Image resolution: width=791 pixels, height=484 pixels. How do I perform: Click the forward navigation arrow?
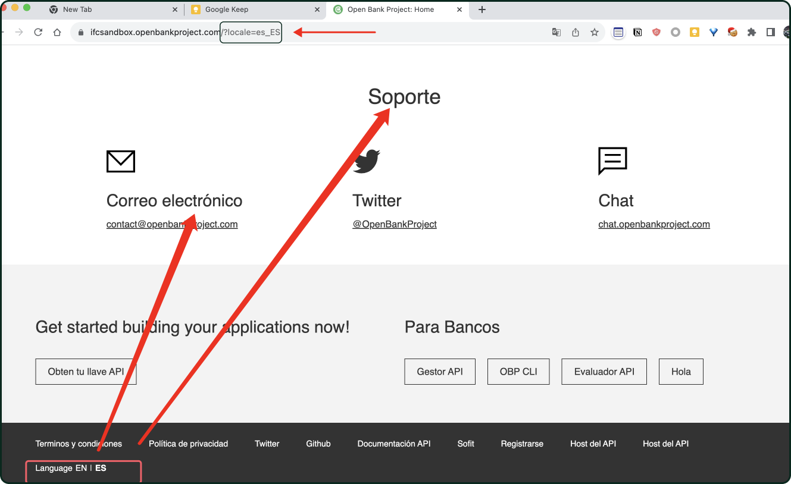19,32
